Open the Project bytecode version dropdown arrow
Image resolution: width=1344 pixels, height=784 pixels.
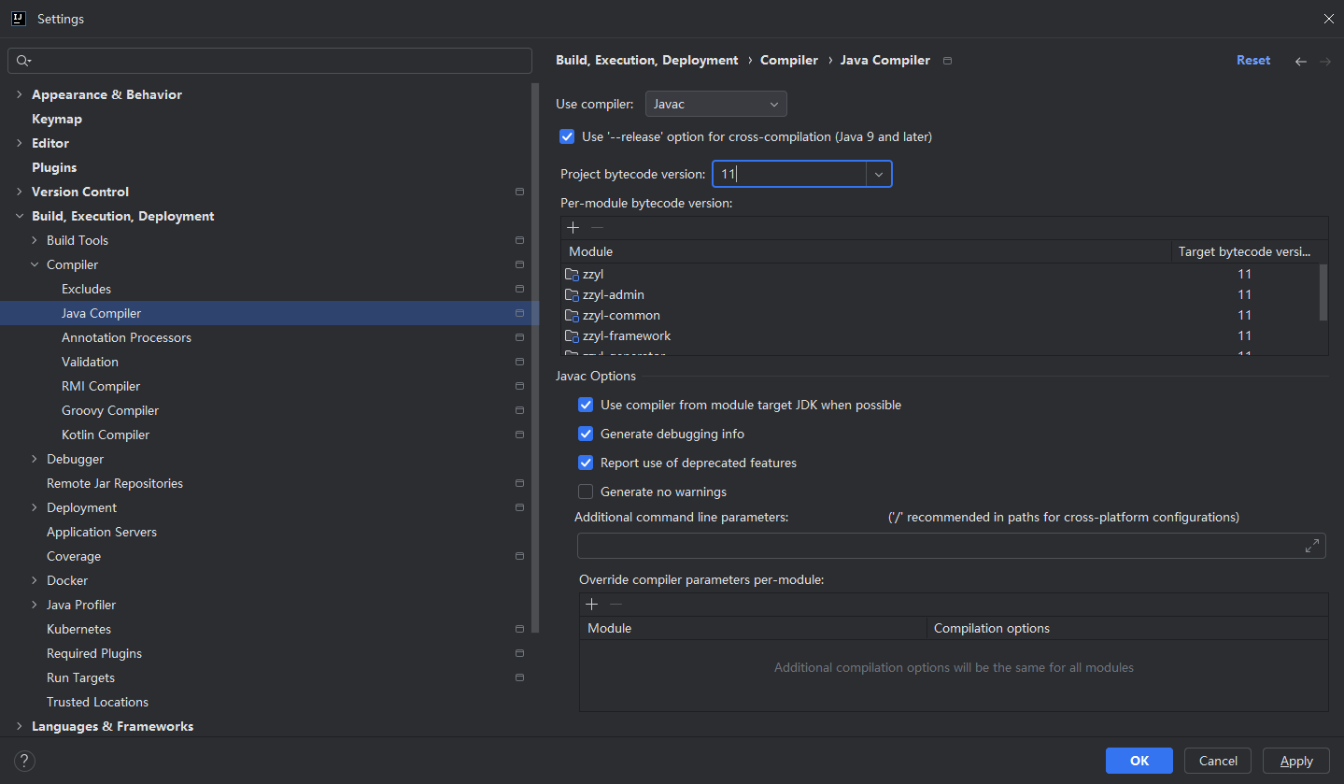coord(879,174)
